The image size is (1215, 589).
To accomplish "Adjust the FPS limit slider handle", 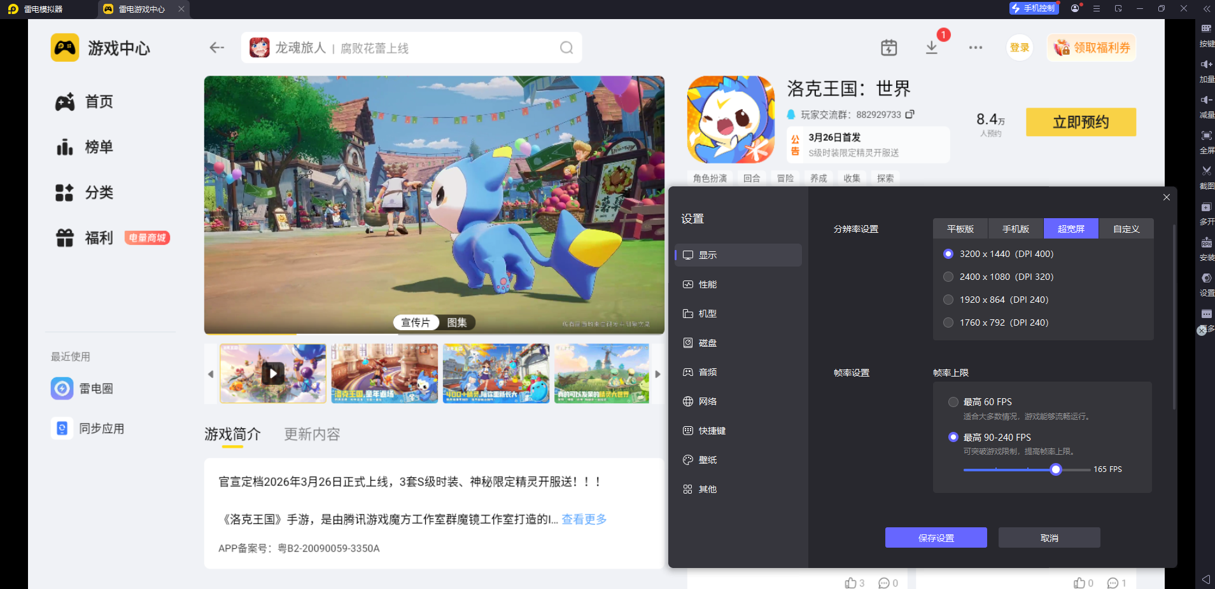I will (1056, 469).
